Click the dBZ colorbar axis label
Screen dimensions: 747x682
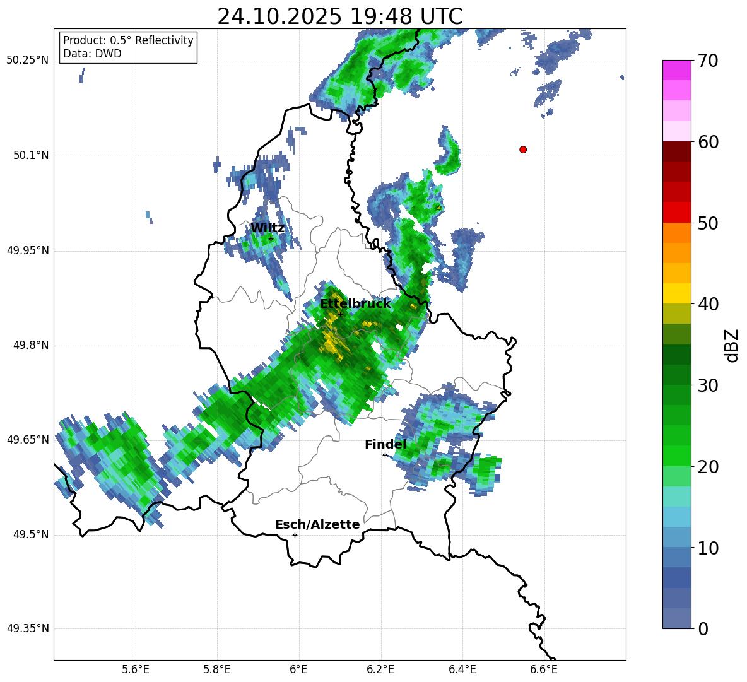[731, 345]
